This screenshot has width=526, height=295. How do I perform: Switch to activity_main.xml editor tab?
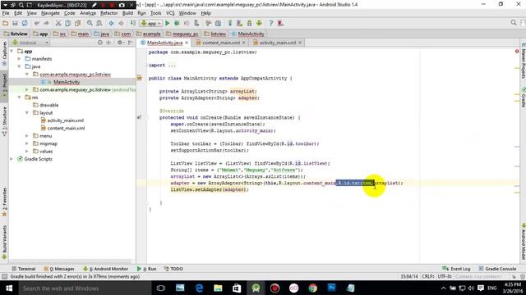(278, 43)
